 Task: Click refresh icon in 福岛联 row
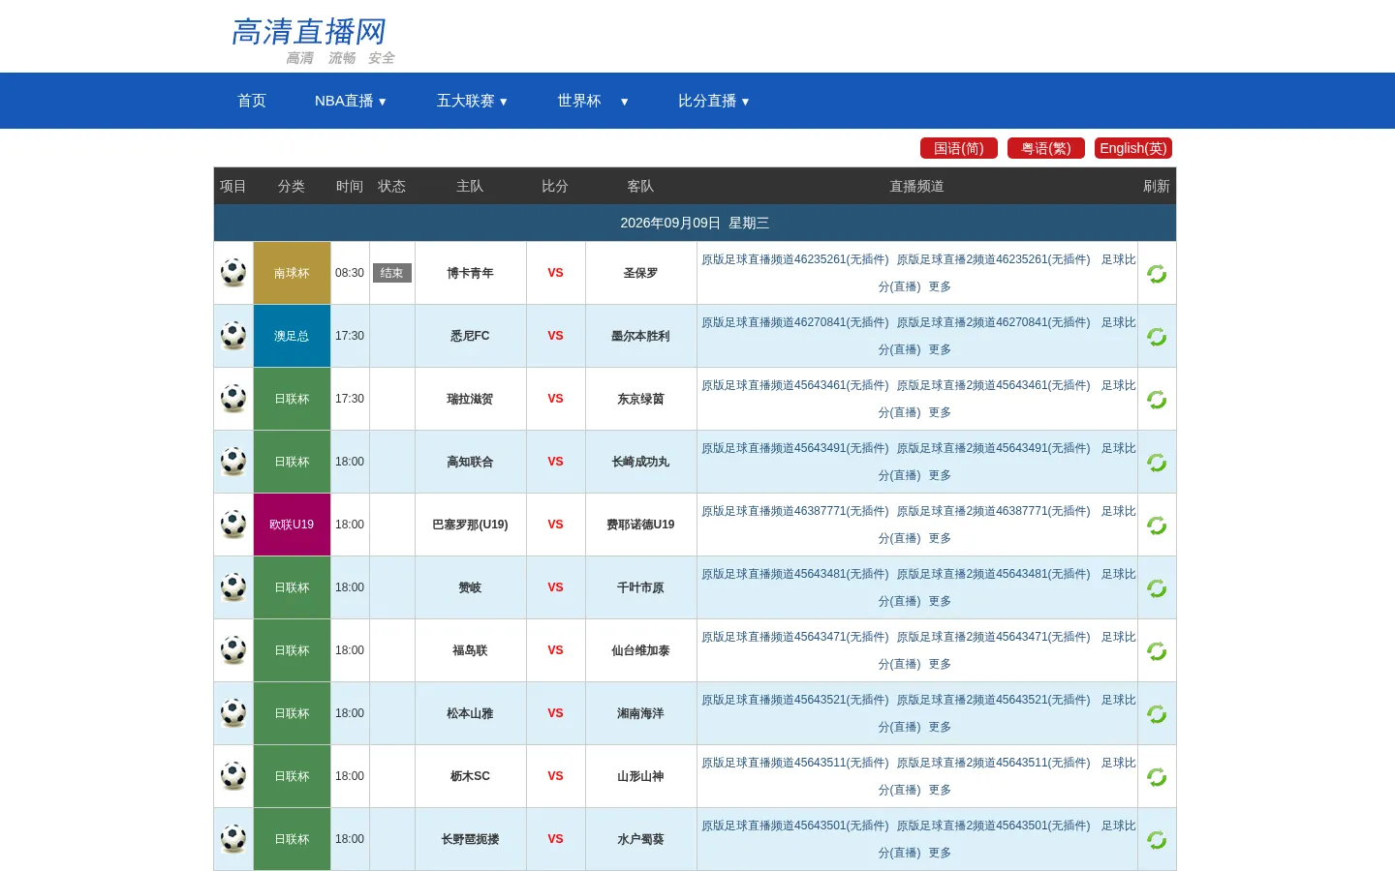pos(1157,651)
